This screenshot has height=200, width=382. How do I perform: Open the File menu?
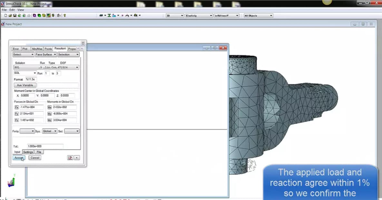4,10
